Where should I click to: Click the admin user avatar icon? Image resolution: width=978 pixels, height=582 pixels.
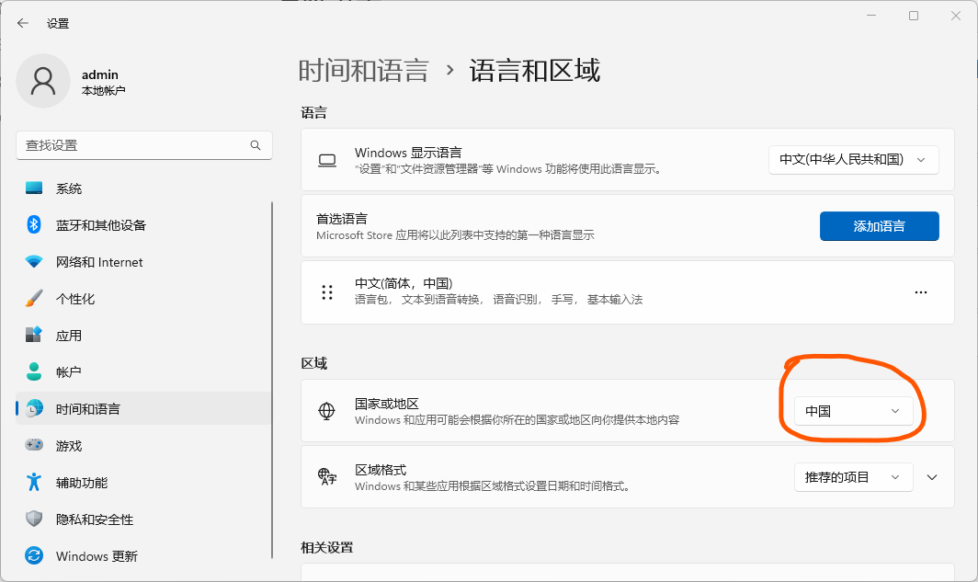(43, 81)
